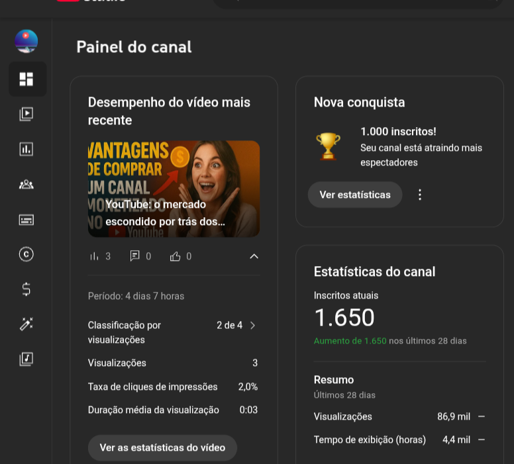Click the video title 'YouTube: o mercado escondido'

click(165, 213)
